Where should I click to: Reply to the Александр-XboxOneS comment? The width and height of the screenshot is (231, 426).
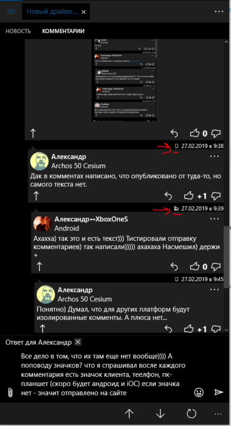(x=174, y=267)
